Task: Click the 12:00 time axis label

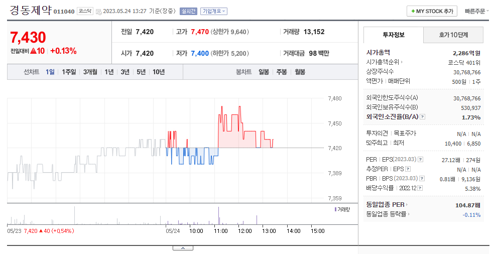Action: pos(245,231)
